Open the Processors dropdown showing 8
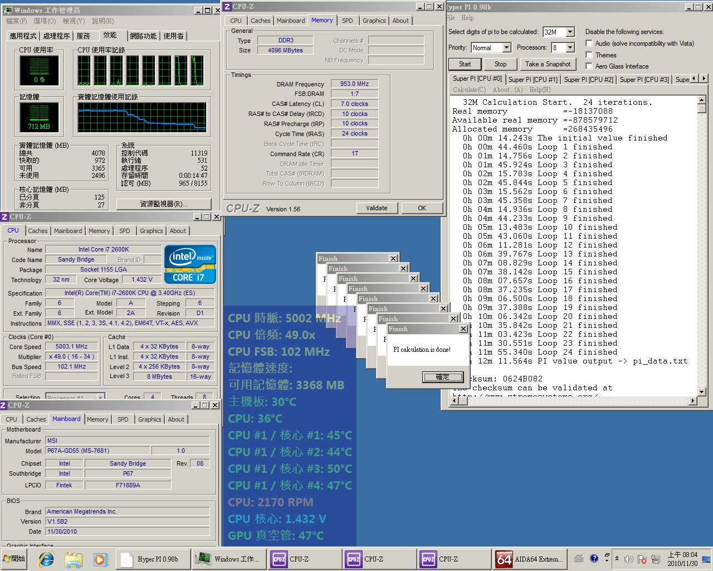The width and height of the screenshot is (713, 571). click(x=570, y=48)
